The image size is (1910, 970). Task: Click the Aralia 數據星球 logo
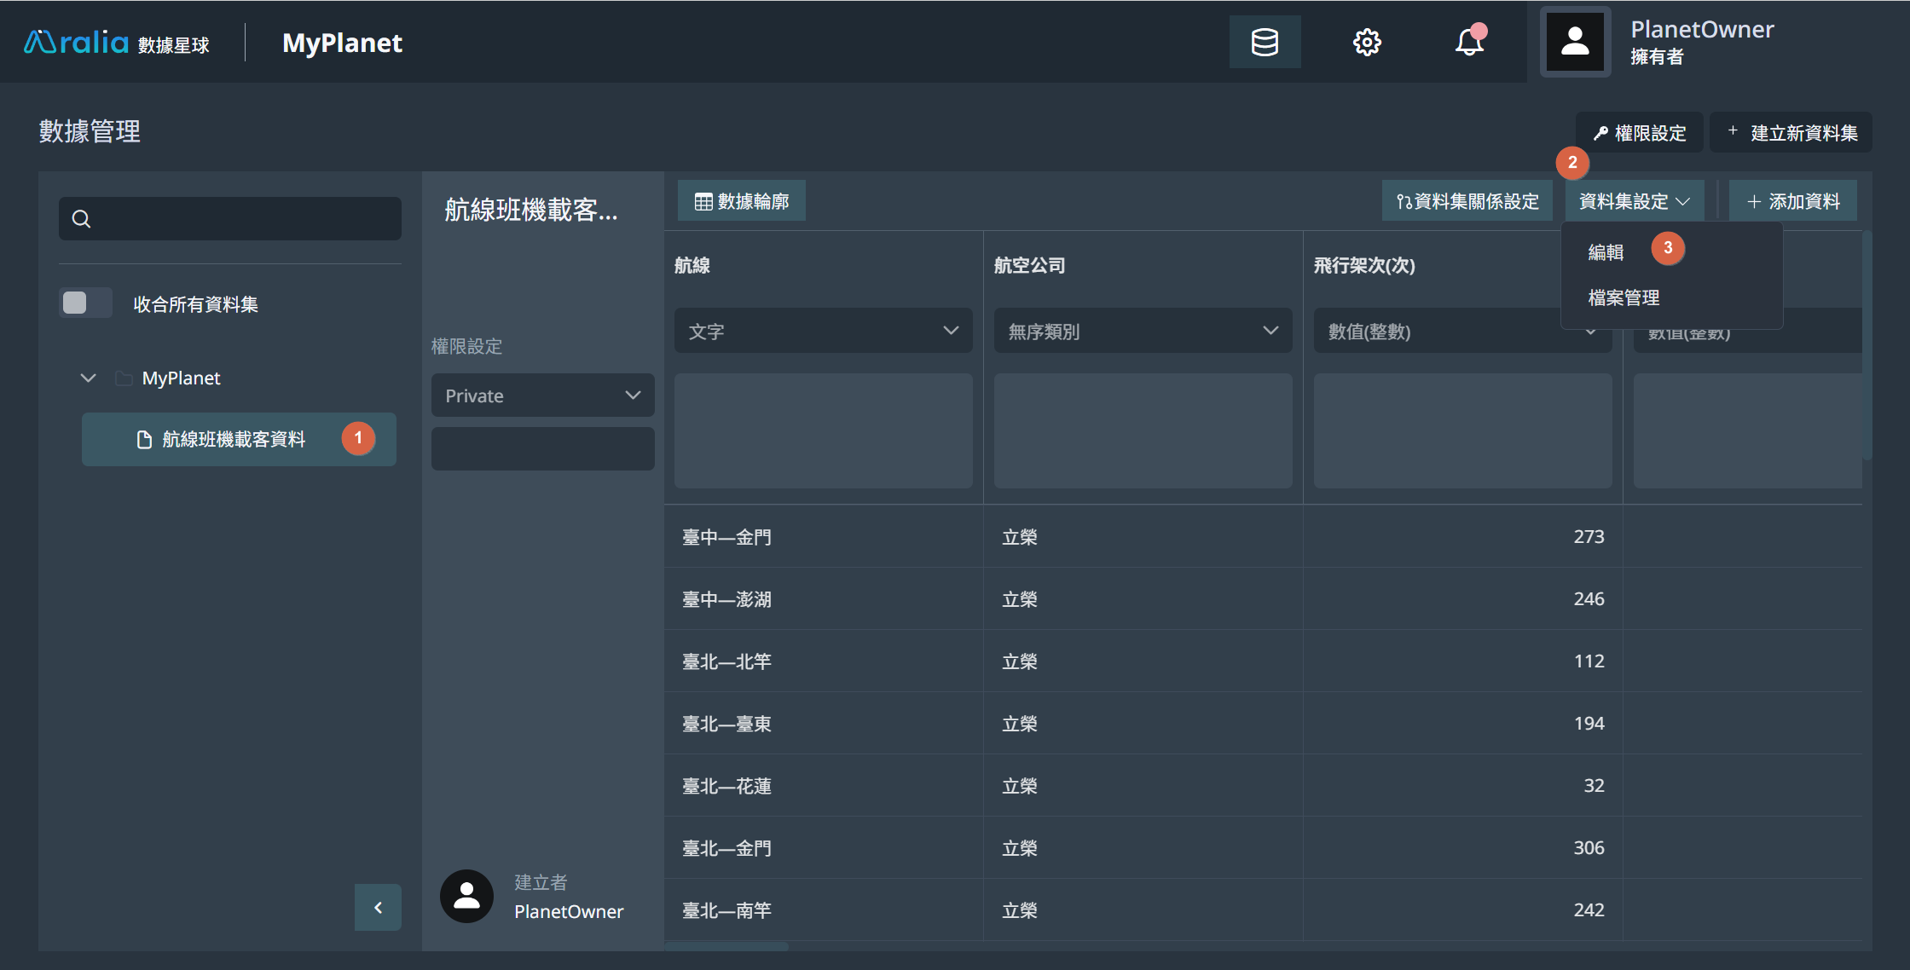pos(117,42)
